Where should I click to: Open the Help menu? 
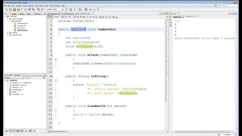[x=63, y=6]
